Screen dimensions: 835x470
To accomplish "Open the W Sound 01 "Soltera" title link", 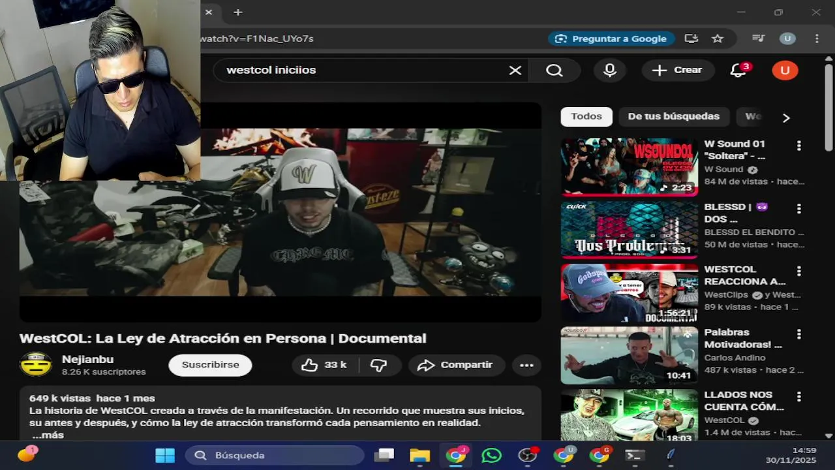I will coord(735,150).
